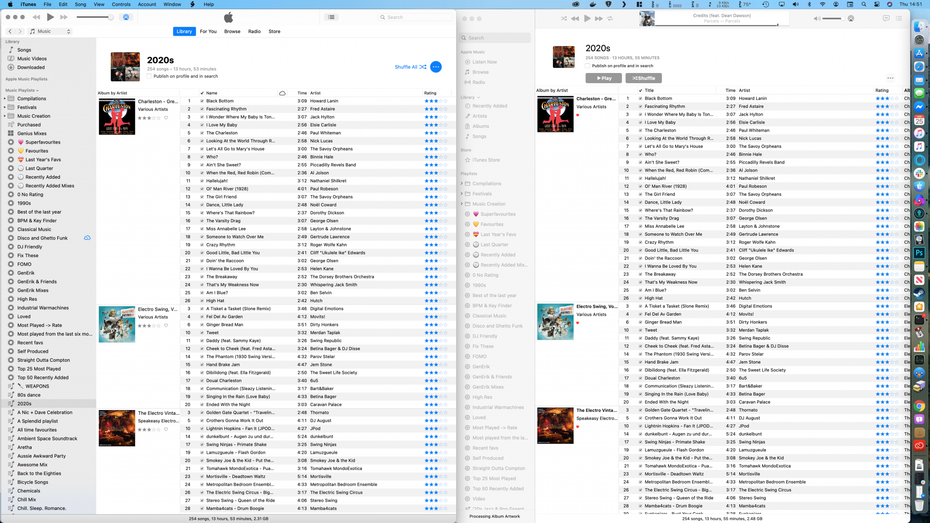Open Photoshop from the Dock

[919, 253]
